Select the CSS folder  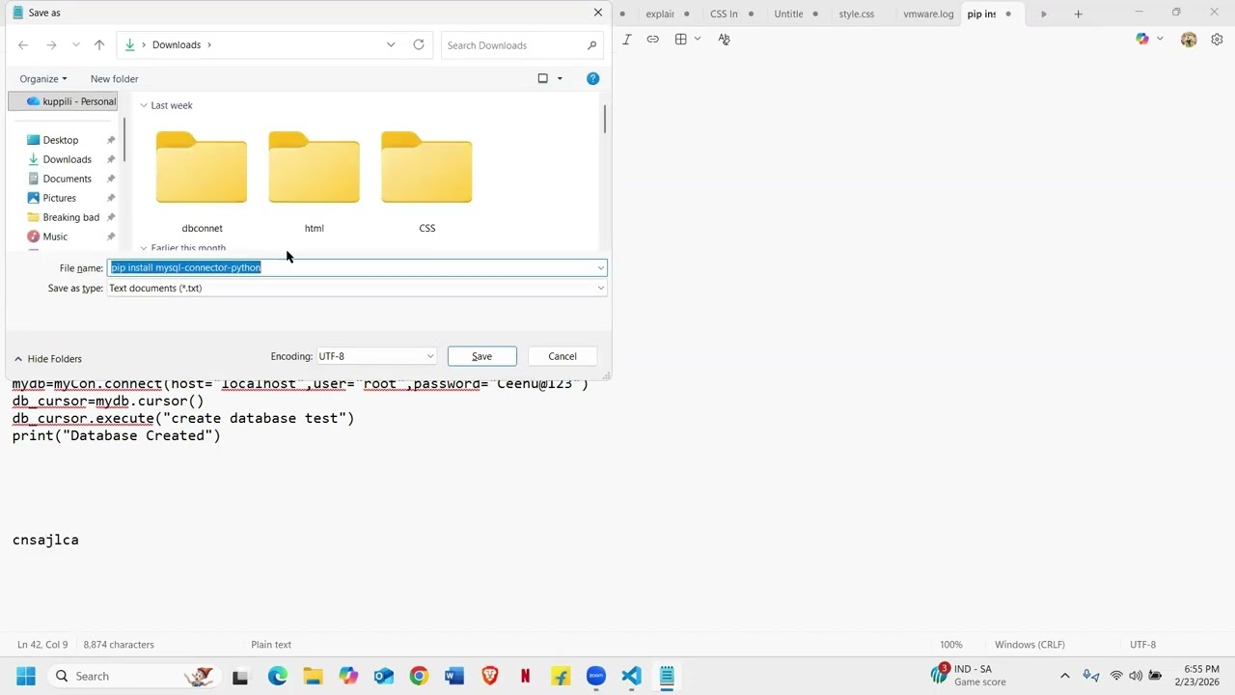[427, 181]
